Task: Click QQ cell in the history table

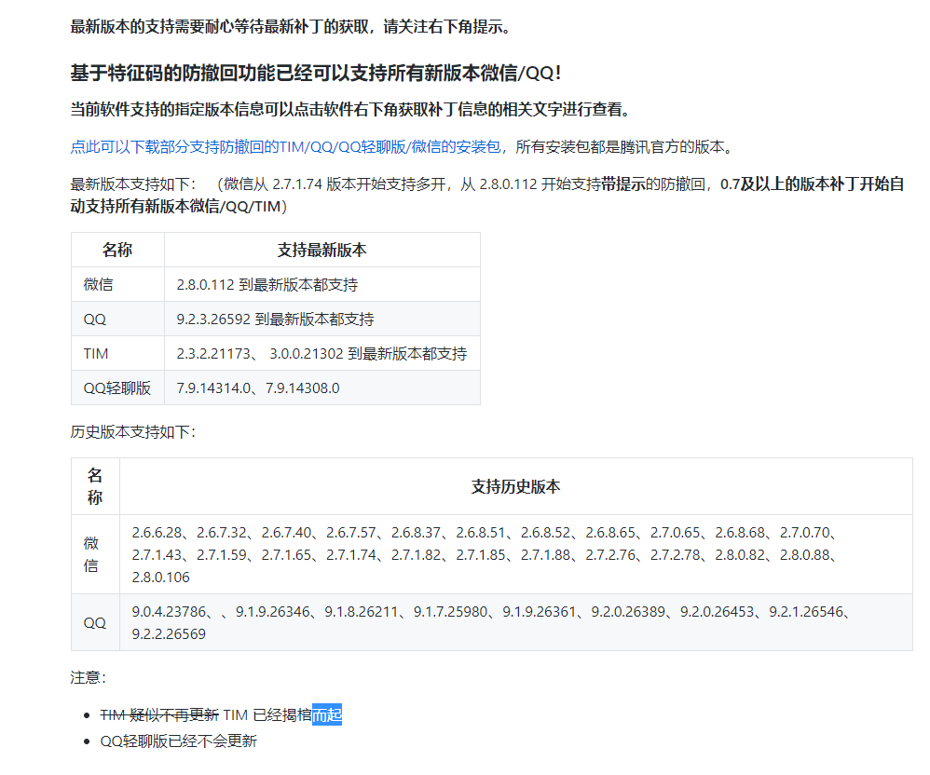Action: point(95,622)
